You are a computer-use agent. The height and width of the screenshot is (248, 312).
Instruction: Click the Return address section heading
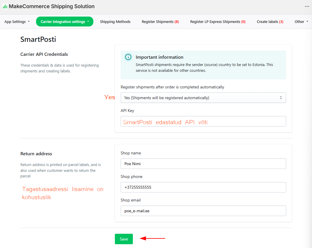36,154
